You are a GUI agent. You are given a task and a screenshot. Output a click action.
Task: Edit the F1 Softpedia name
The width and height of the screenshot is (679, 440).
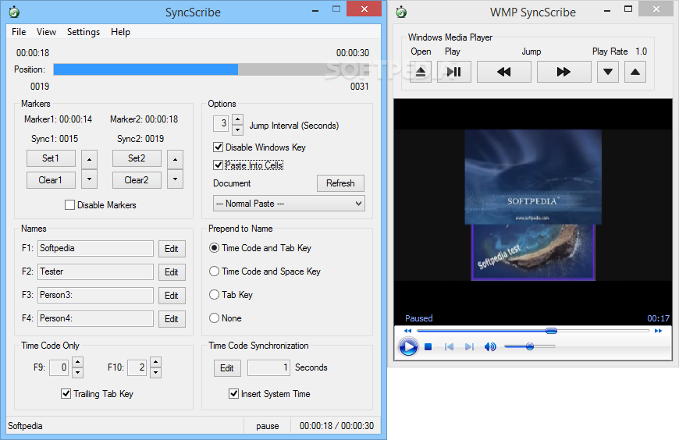pyautogui.click(x=172, y=249)
